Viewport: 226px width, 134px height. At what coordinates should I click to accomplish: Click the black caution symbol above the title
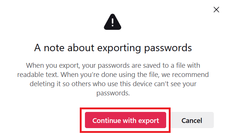(x=113, y=22)
